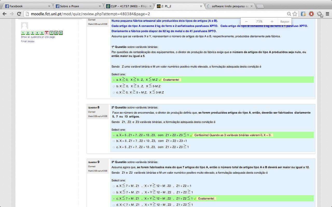Image resolution: width=332 pixels, height=207 pixels.
Task: Click the red Adblock extension icon
Action: 311,14
